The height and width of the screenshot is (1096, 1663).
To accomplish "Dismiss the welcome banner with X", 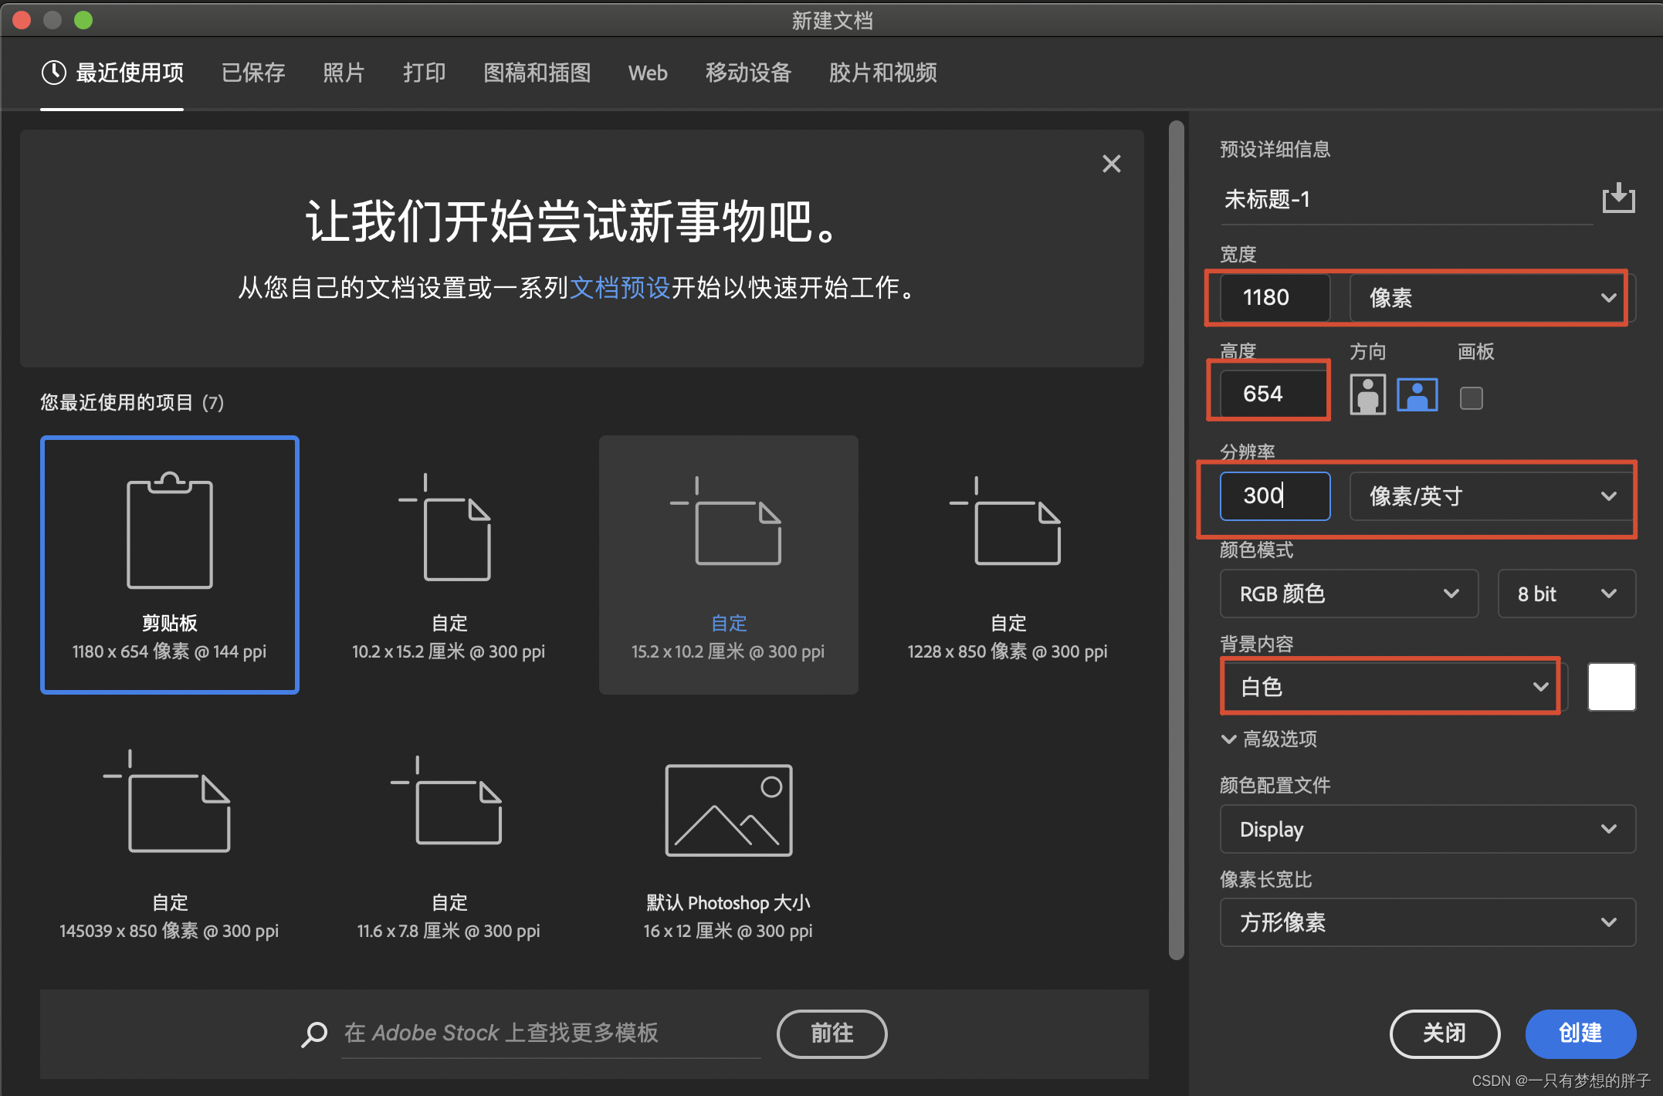I will pyautogui.click(x=1111, y=164).
